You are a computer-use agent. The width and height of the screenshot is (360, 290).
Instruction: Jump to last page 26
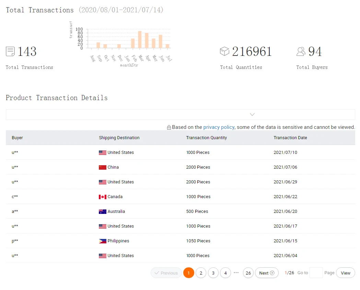(x=248, y=273)
